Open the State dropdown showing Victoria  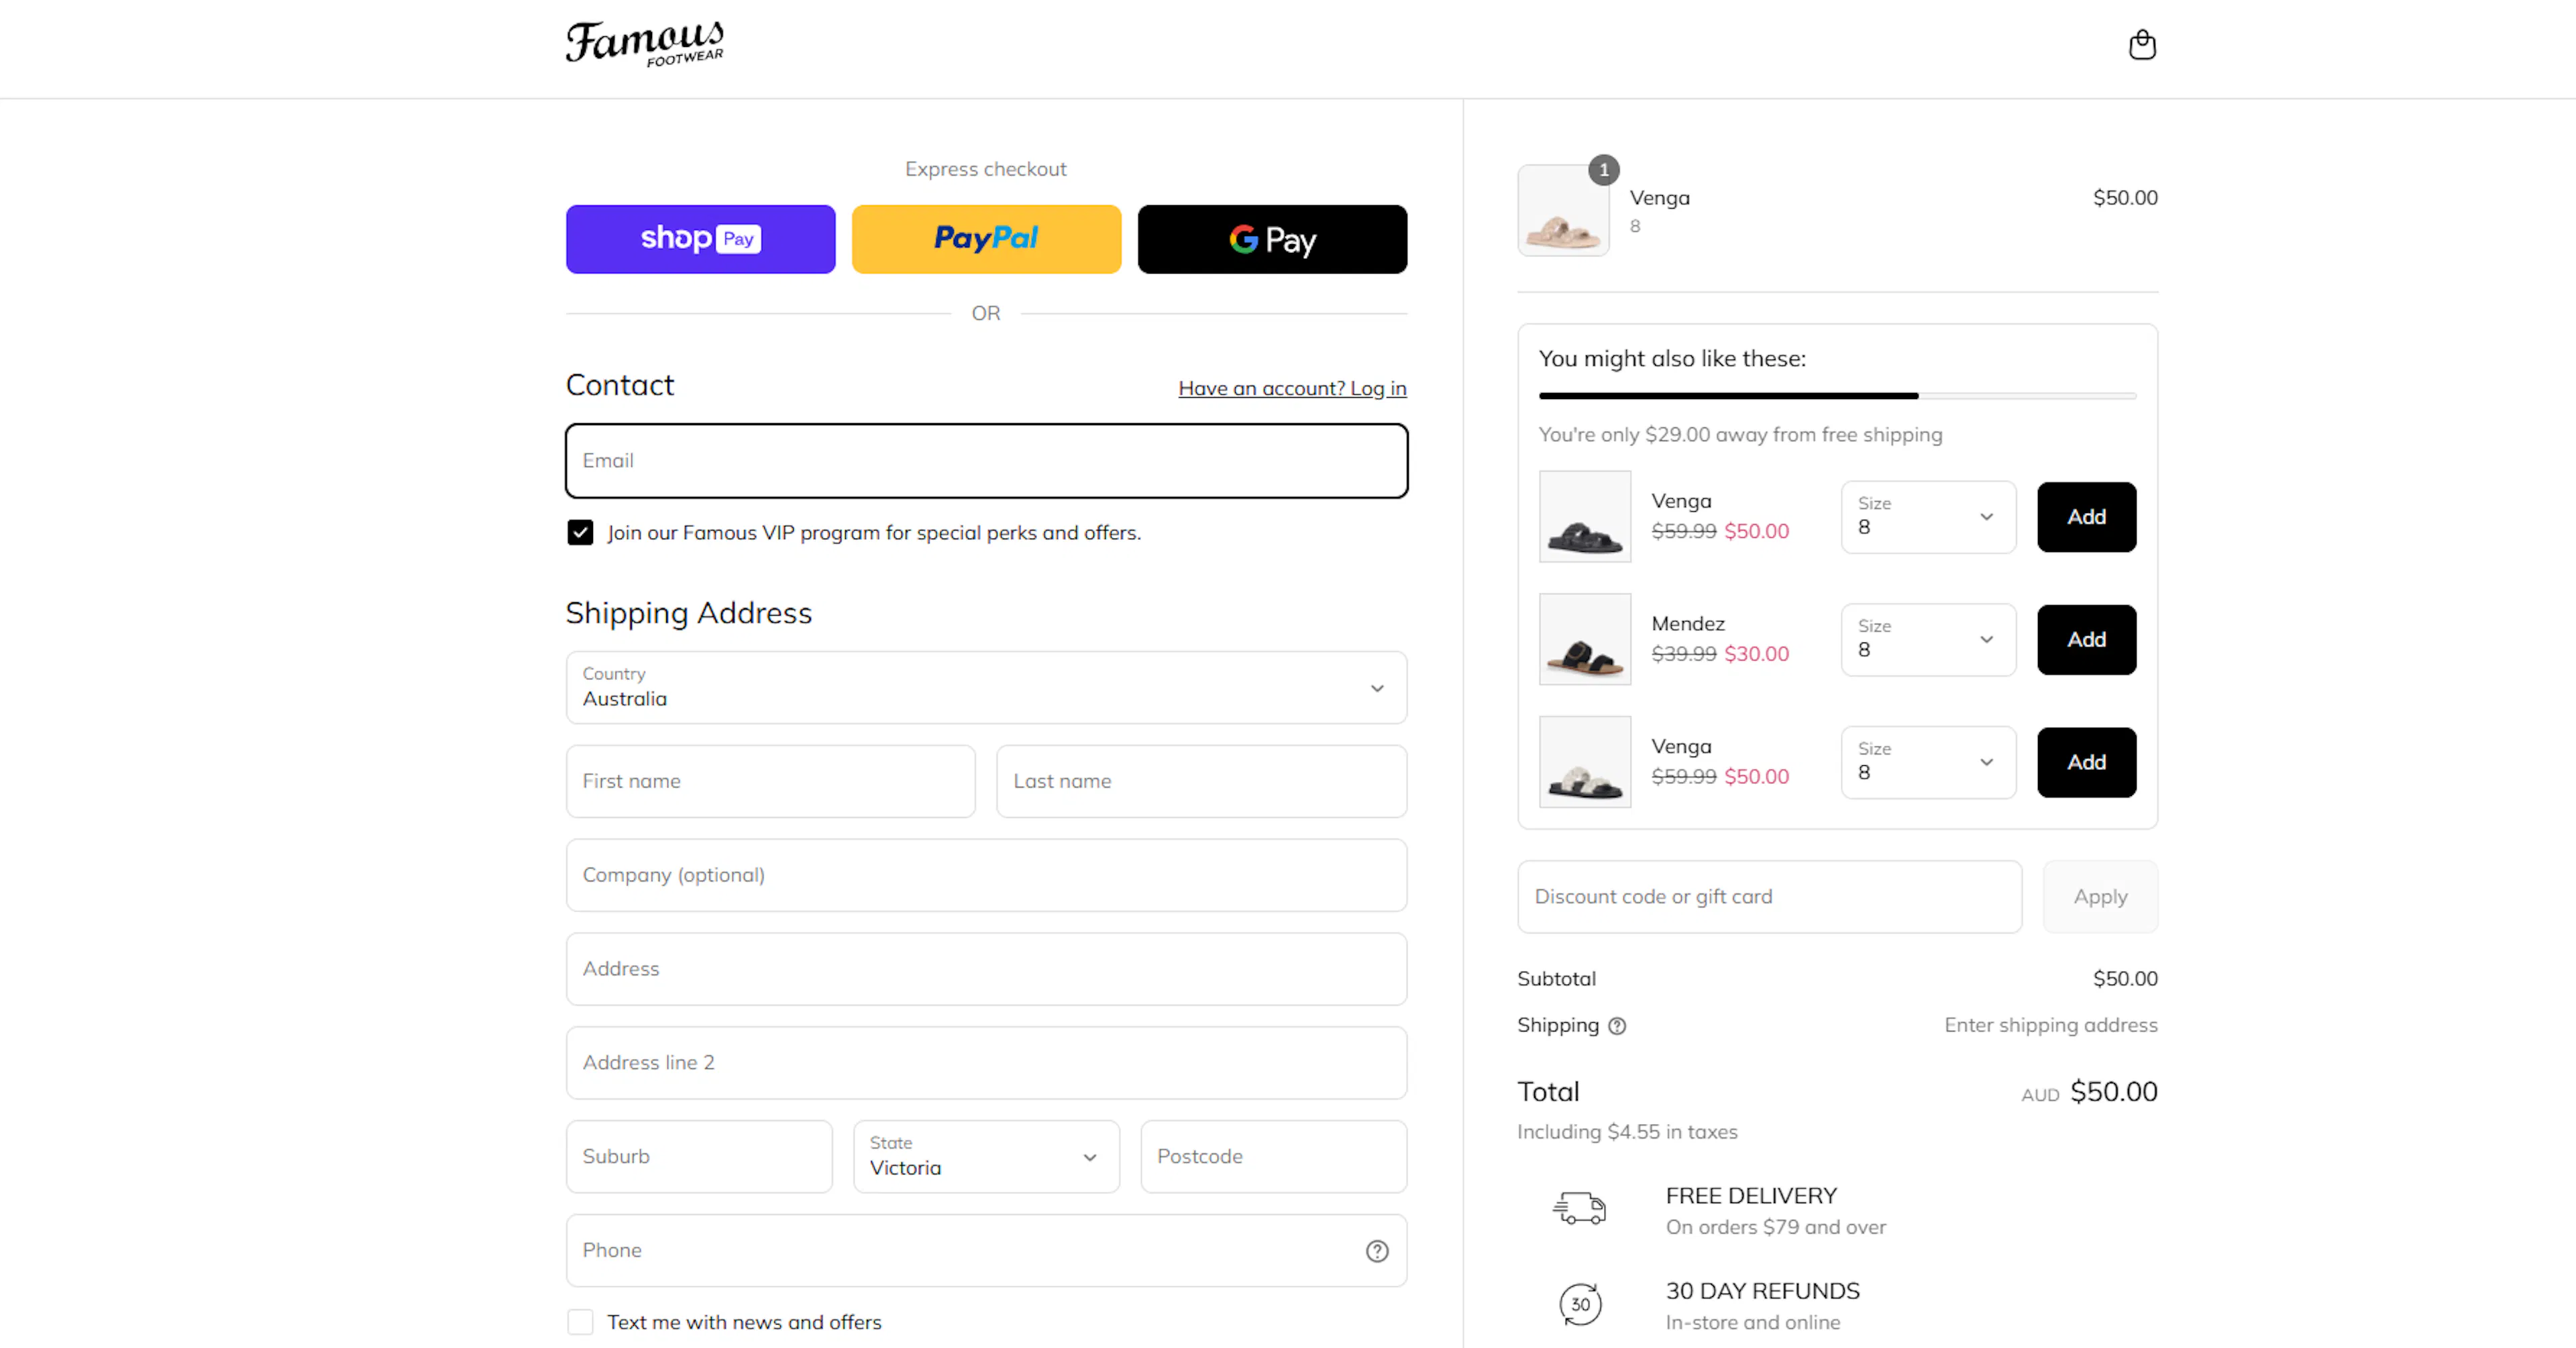pos(986,1157)
